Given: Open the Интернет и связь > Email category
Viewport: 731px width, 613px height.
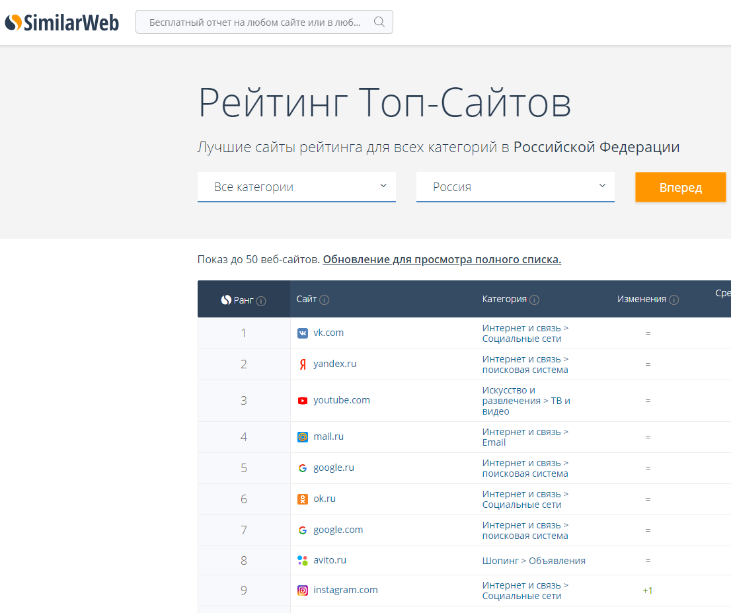Looking at the screenshot, I should point(525,437).
